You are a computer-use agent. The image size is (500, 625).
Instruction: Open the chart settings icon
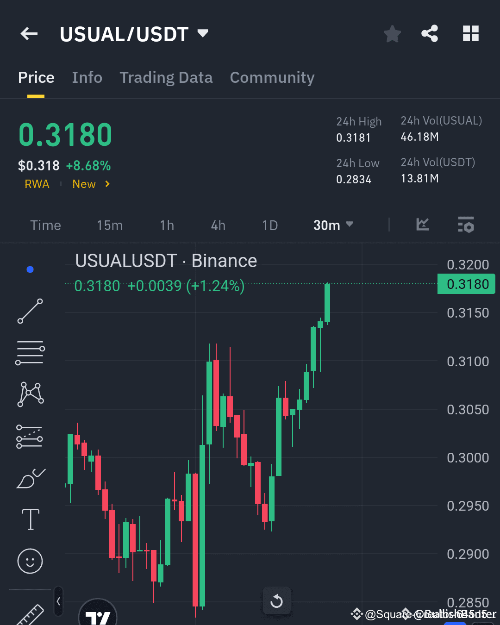pos(466,225)
